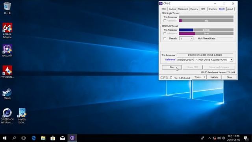Toggle the Threads checkbox
Image resolution: width=252 pixels, height=142 pixels.
[x=165, y=38]
